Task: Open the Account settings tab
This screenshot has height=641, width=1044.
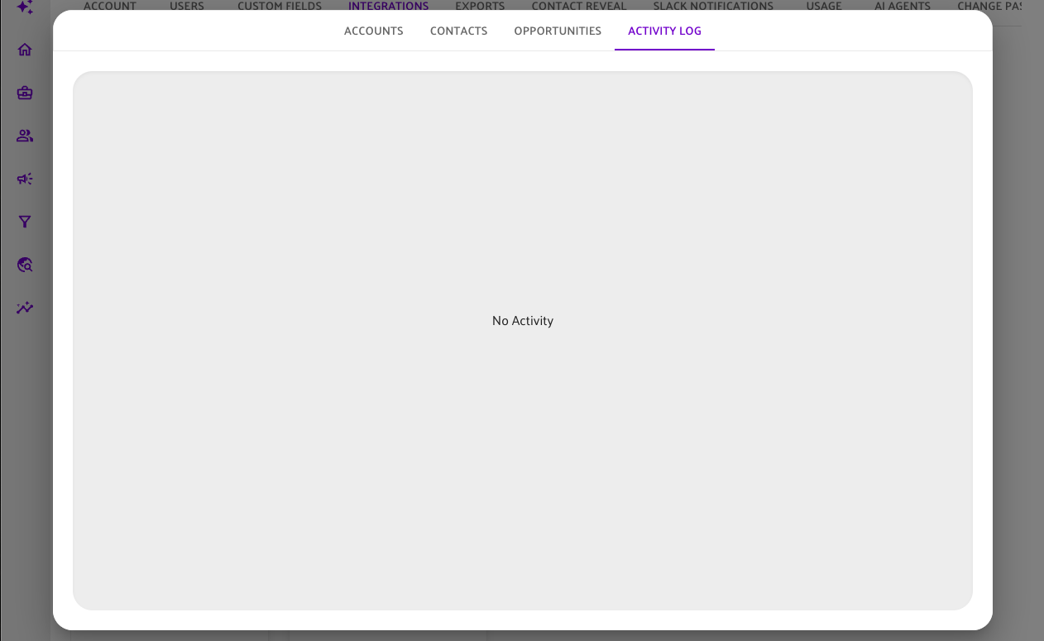Action: [x=110, y=7]
